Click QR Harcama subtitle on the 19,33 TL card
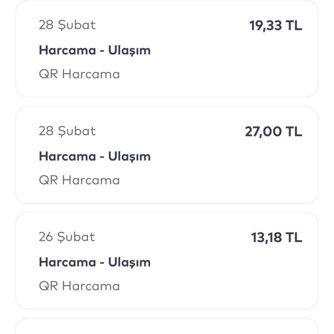The width and height of the screenshot is (334, 334). [x=79, y=74]
